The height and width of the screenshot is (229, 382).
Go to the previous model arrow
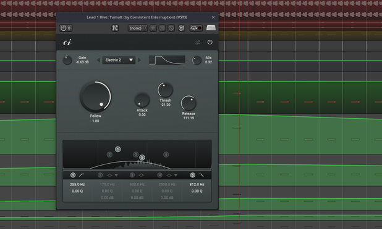click(98, 60)
